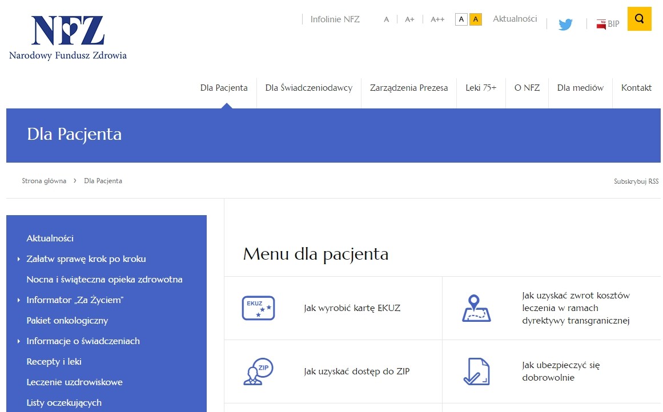Open Leczenie uzdrowiskowe sidebar link
This screenshot has height=412, width=663.
tap(74, 382)
